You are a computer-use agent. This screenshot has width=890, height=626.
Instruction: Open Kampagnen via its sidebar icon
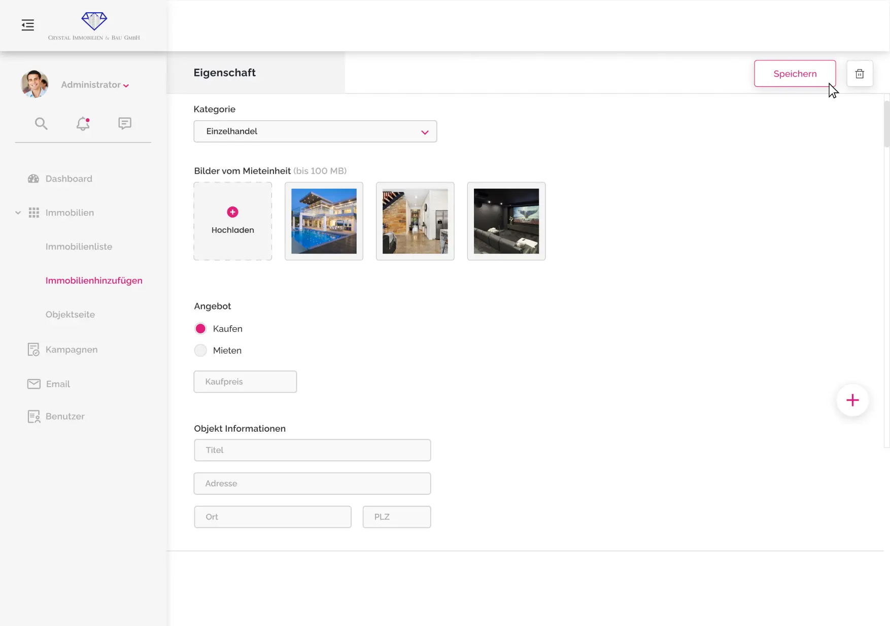click(33, 349)
